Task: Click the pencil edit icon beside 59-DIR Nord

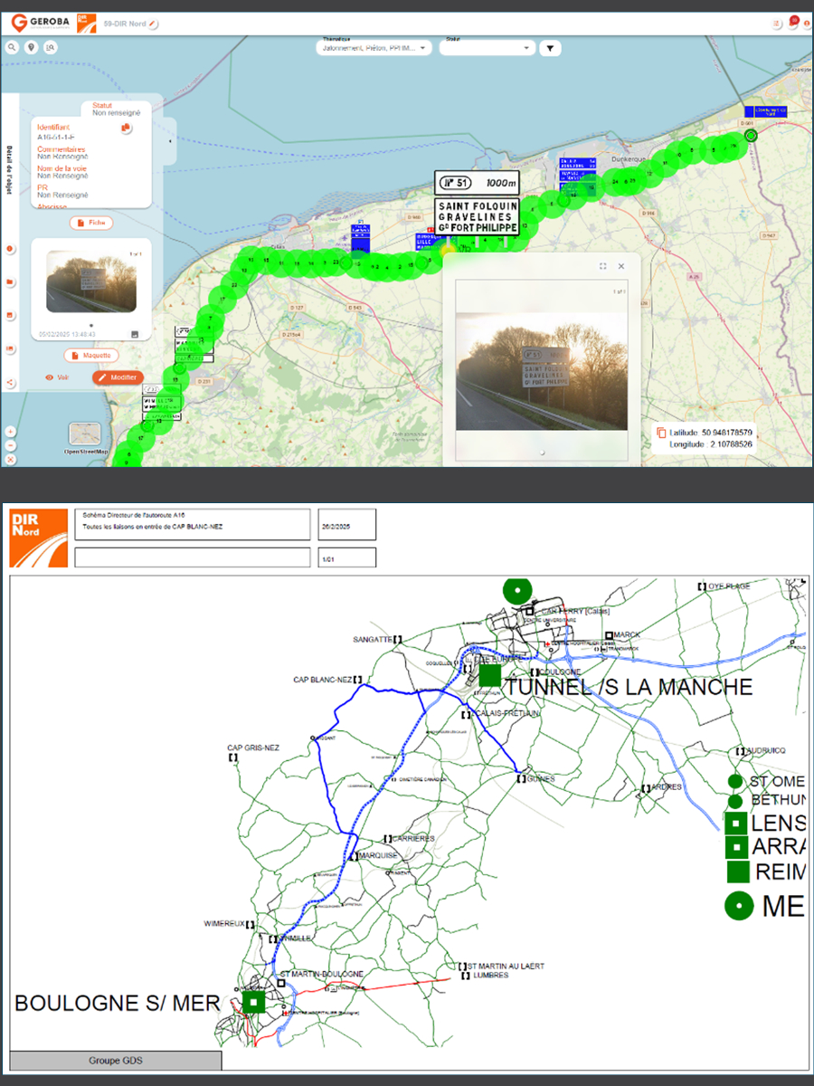Action: (x=153, y=22)
